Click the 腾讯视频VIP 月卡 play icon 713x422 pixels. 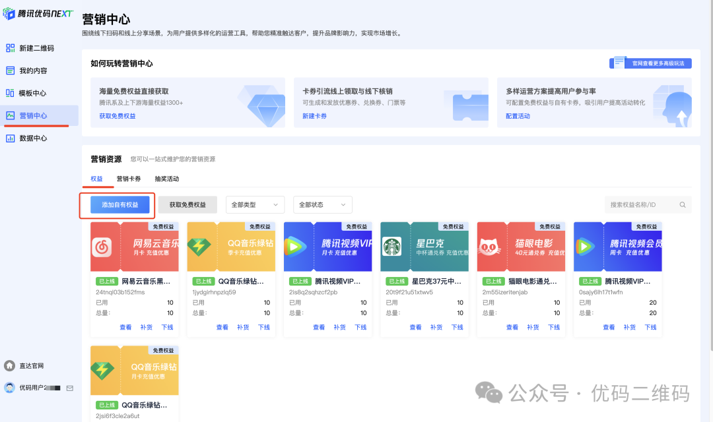click(294, 247)
